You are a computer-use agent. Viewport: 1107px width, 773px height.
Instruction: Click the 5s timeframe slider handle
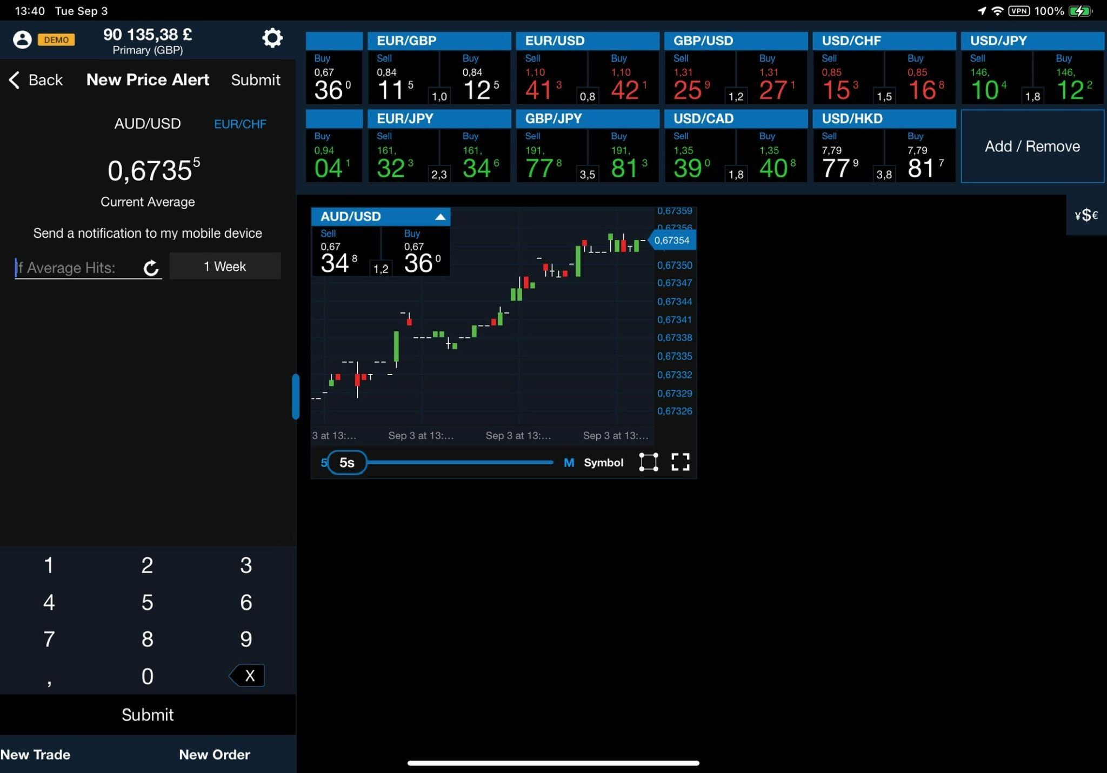[346, 463]
